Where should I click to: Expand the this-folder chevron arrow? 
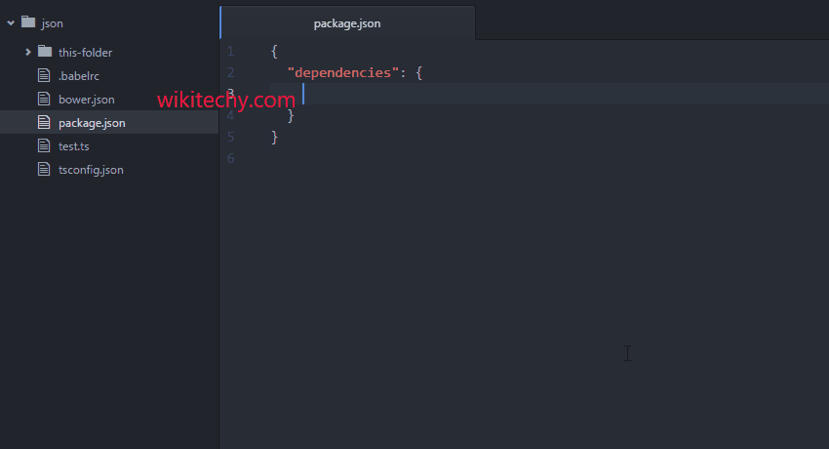click(28, 52)
